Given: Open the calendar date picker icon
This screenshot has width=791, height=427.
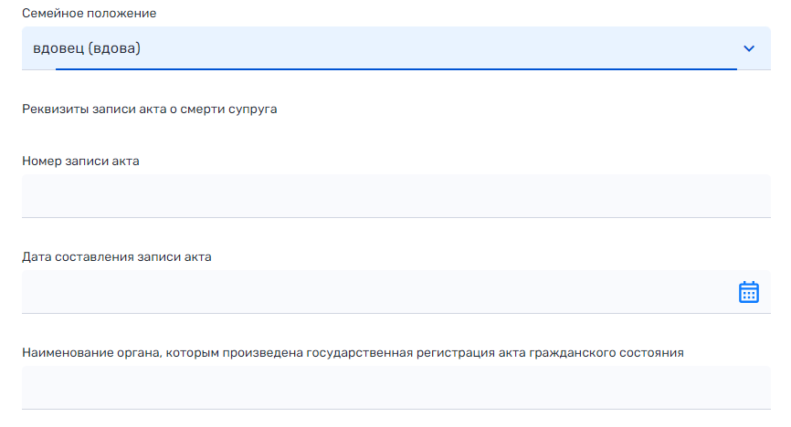Looking at the screenshot, I should [x=748, y=292].
